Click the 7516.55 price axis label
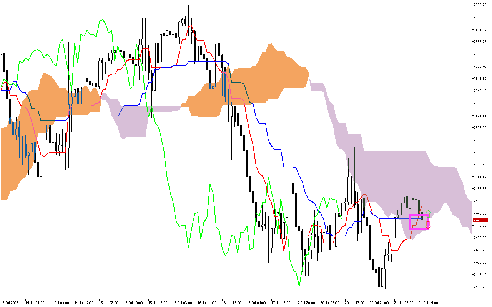Screen dimensions: 492x307 pyautogui.click(x=480, y=140)
